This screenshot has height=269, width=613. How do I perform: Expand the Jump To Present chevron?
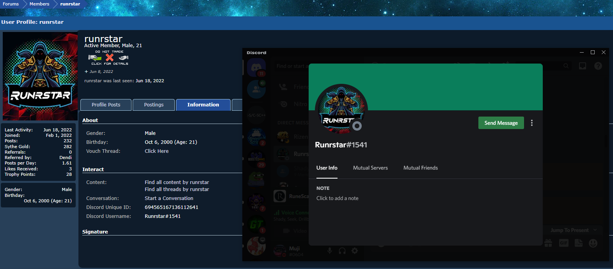coord(595,230)
